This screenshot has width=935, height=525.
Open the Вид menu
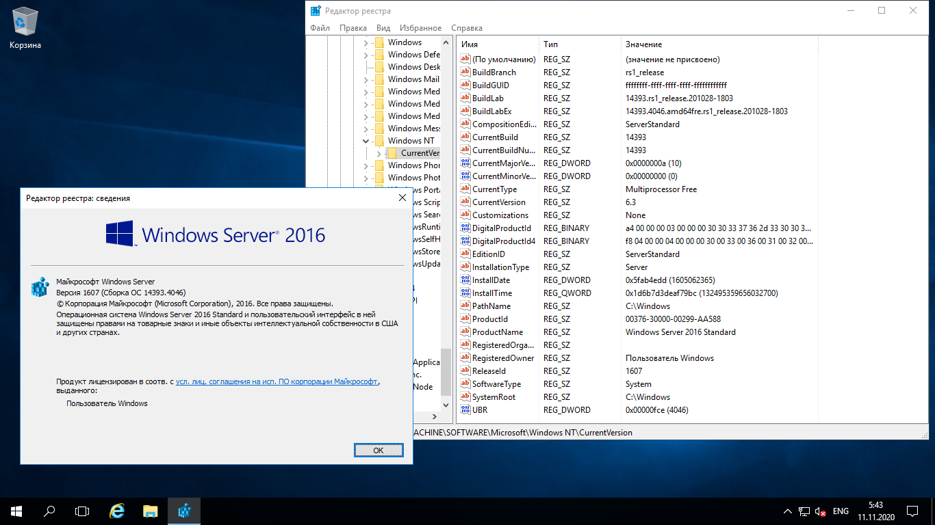pyautogui.click(x=383, y=28)
